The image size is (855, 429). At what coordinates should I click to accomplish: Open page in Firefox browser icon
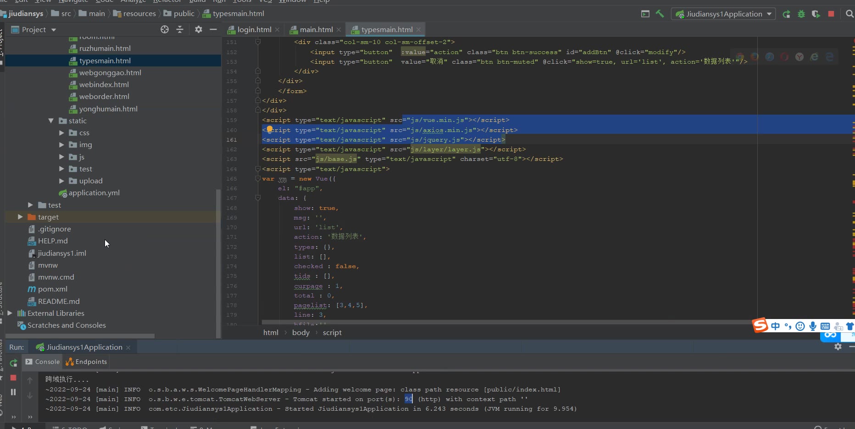[755, 57]
